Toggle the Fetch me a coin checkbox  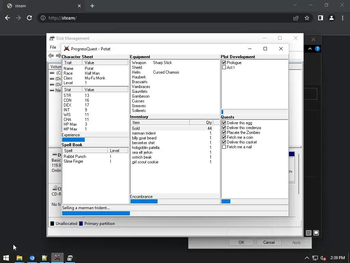click(224, 137)
